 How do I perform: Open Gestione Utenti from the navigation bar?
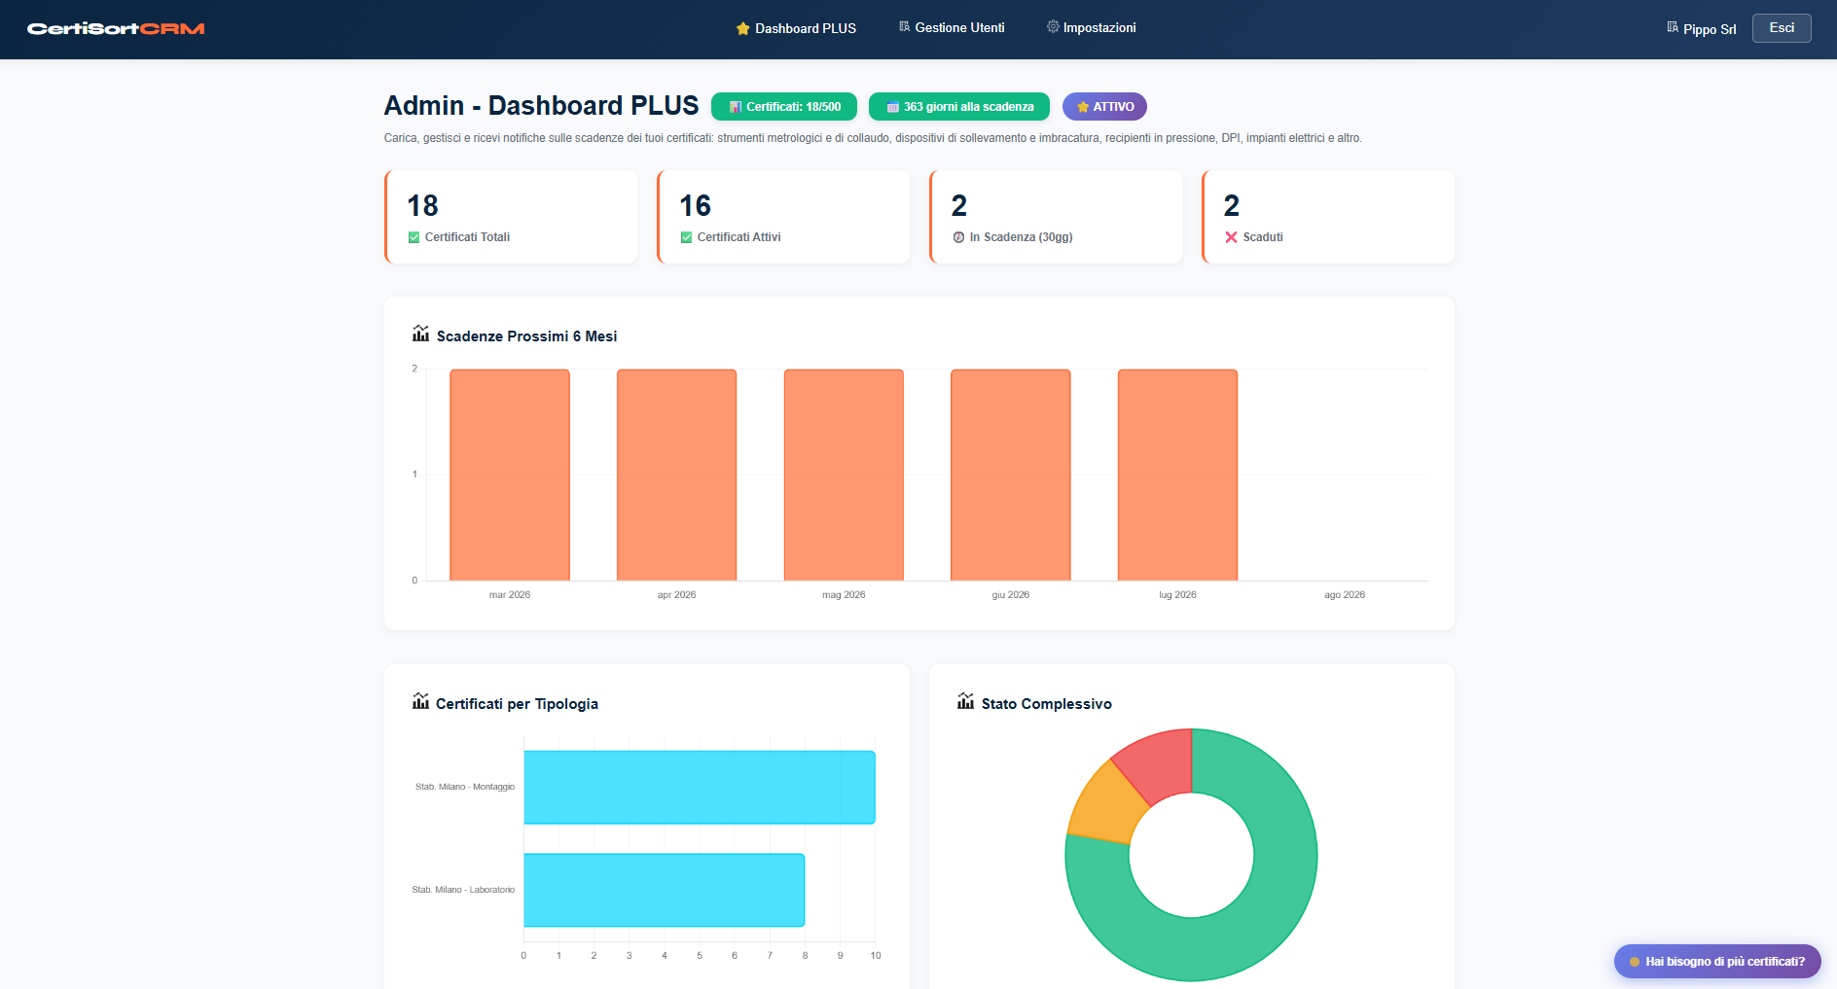pos(951,27)
